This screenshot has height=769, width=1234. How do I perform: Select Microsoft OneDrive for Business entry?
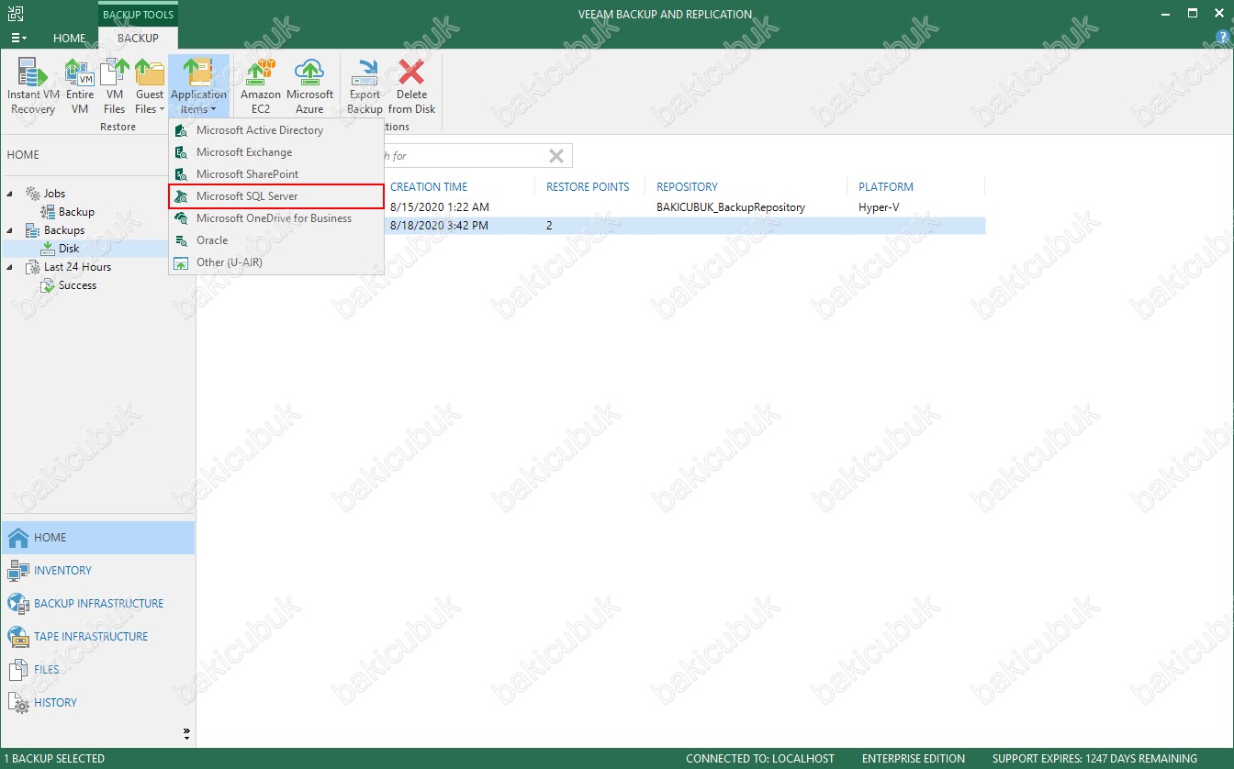pos(275,218)
